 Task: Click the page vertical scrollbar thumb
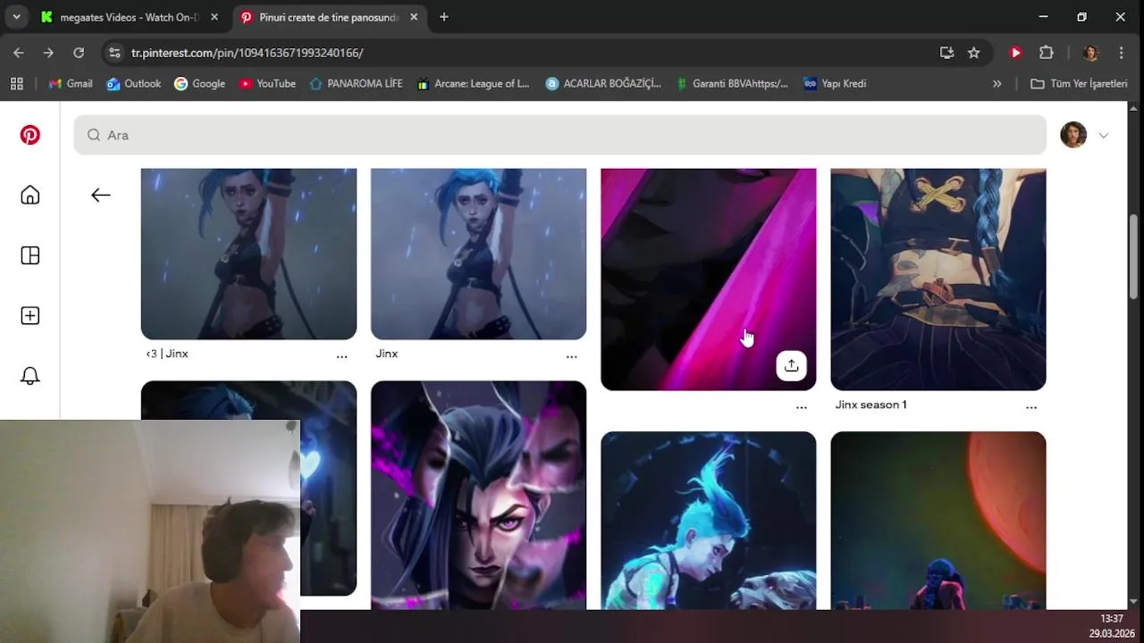pyautogui.click(x=1133, y=256)
